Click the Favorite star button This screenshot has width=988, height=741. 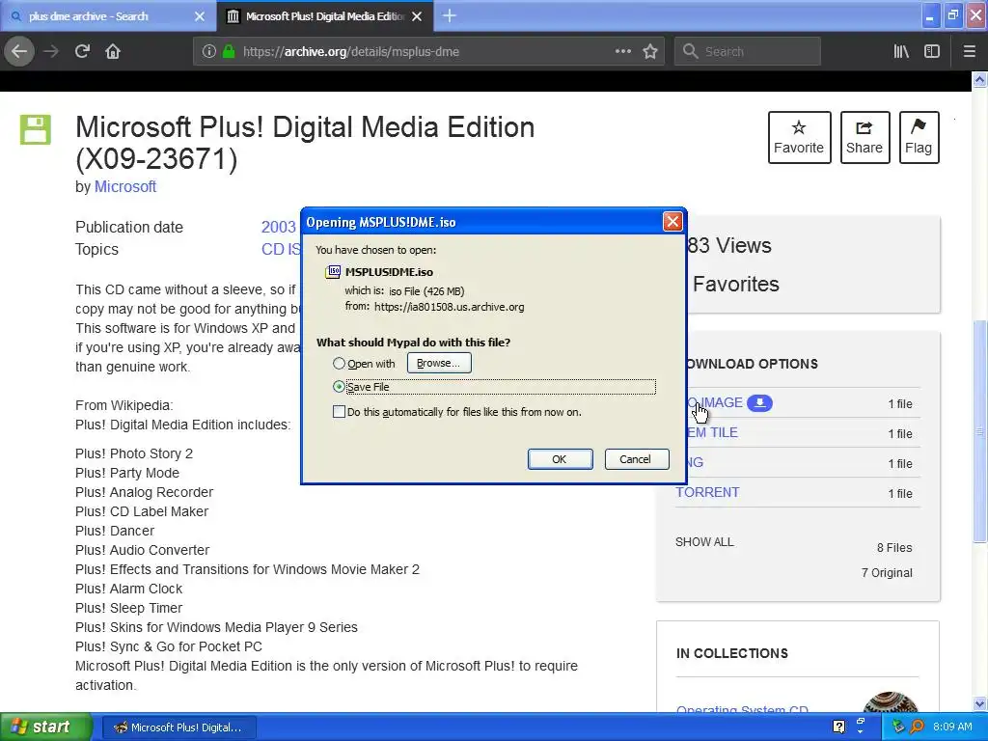tap(799, 137)
